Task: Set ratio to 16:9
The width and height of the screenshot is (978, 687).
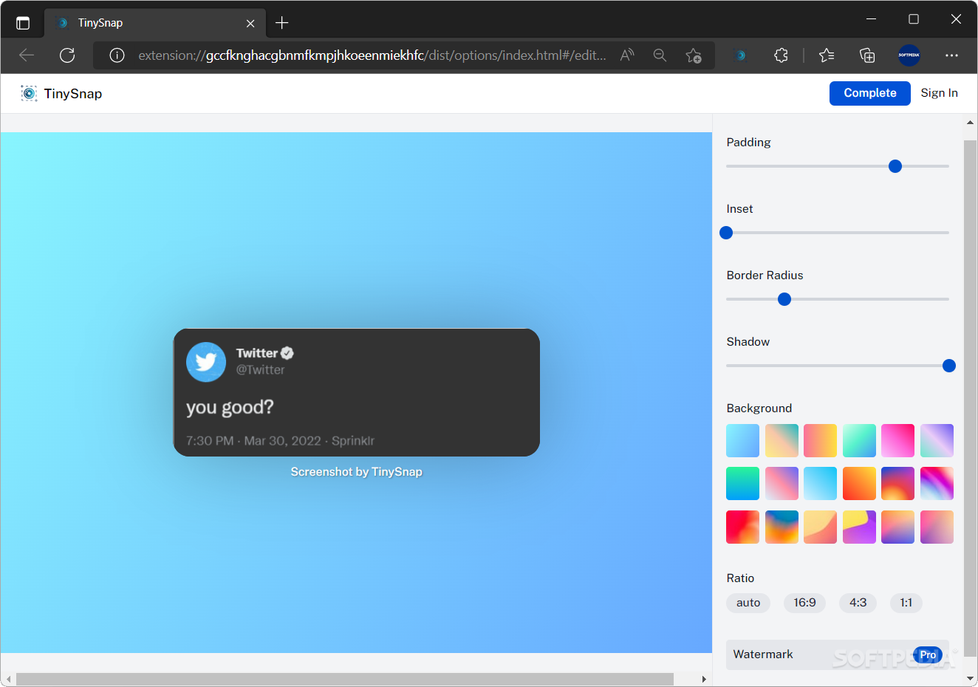Action: tap(804, 603)
